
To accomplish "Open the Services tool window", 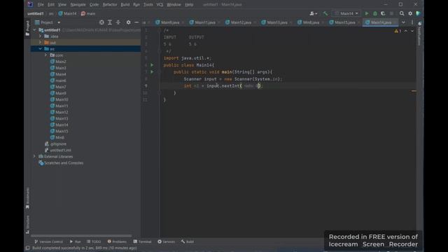I will tap(167, 241).
